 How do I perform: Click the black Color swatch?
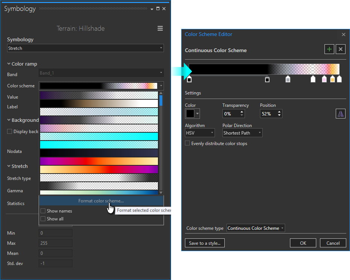[190, 114]
